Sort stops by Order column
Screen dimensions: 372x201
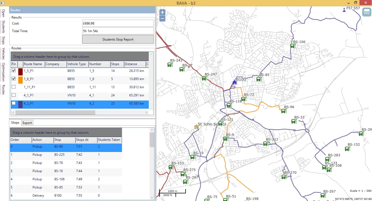coord(21,140)
